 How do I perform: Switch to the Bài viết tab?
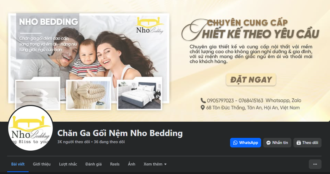(18, 164)
